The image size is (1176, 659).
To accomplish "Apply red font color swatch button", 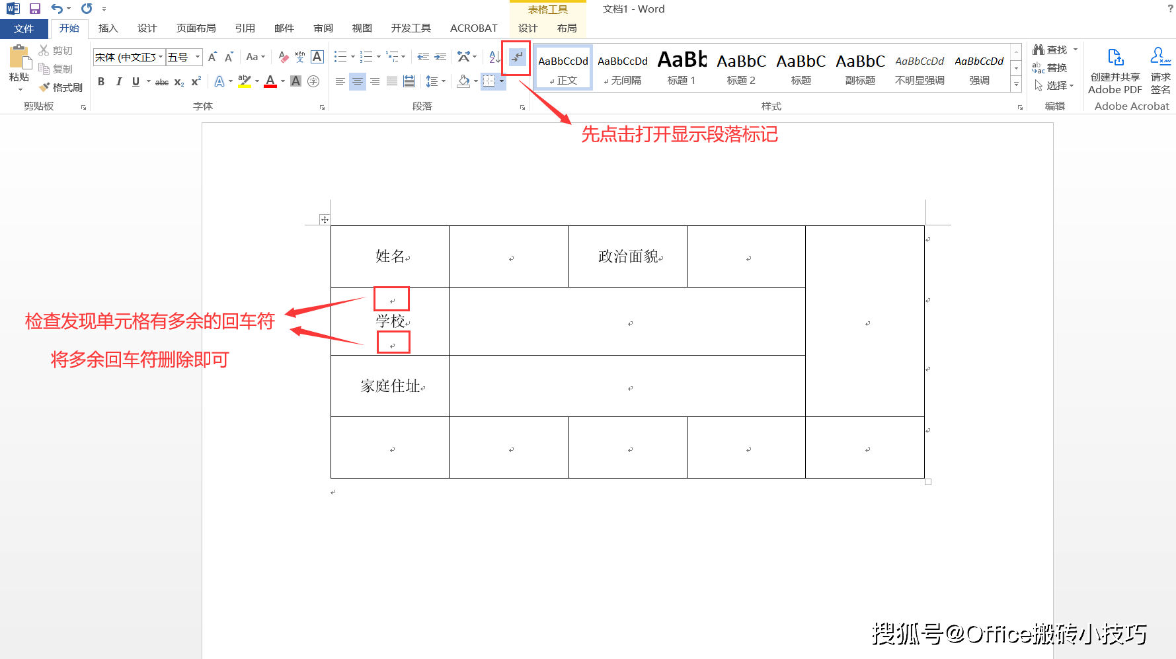I will pos(270,81).
